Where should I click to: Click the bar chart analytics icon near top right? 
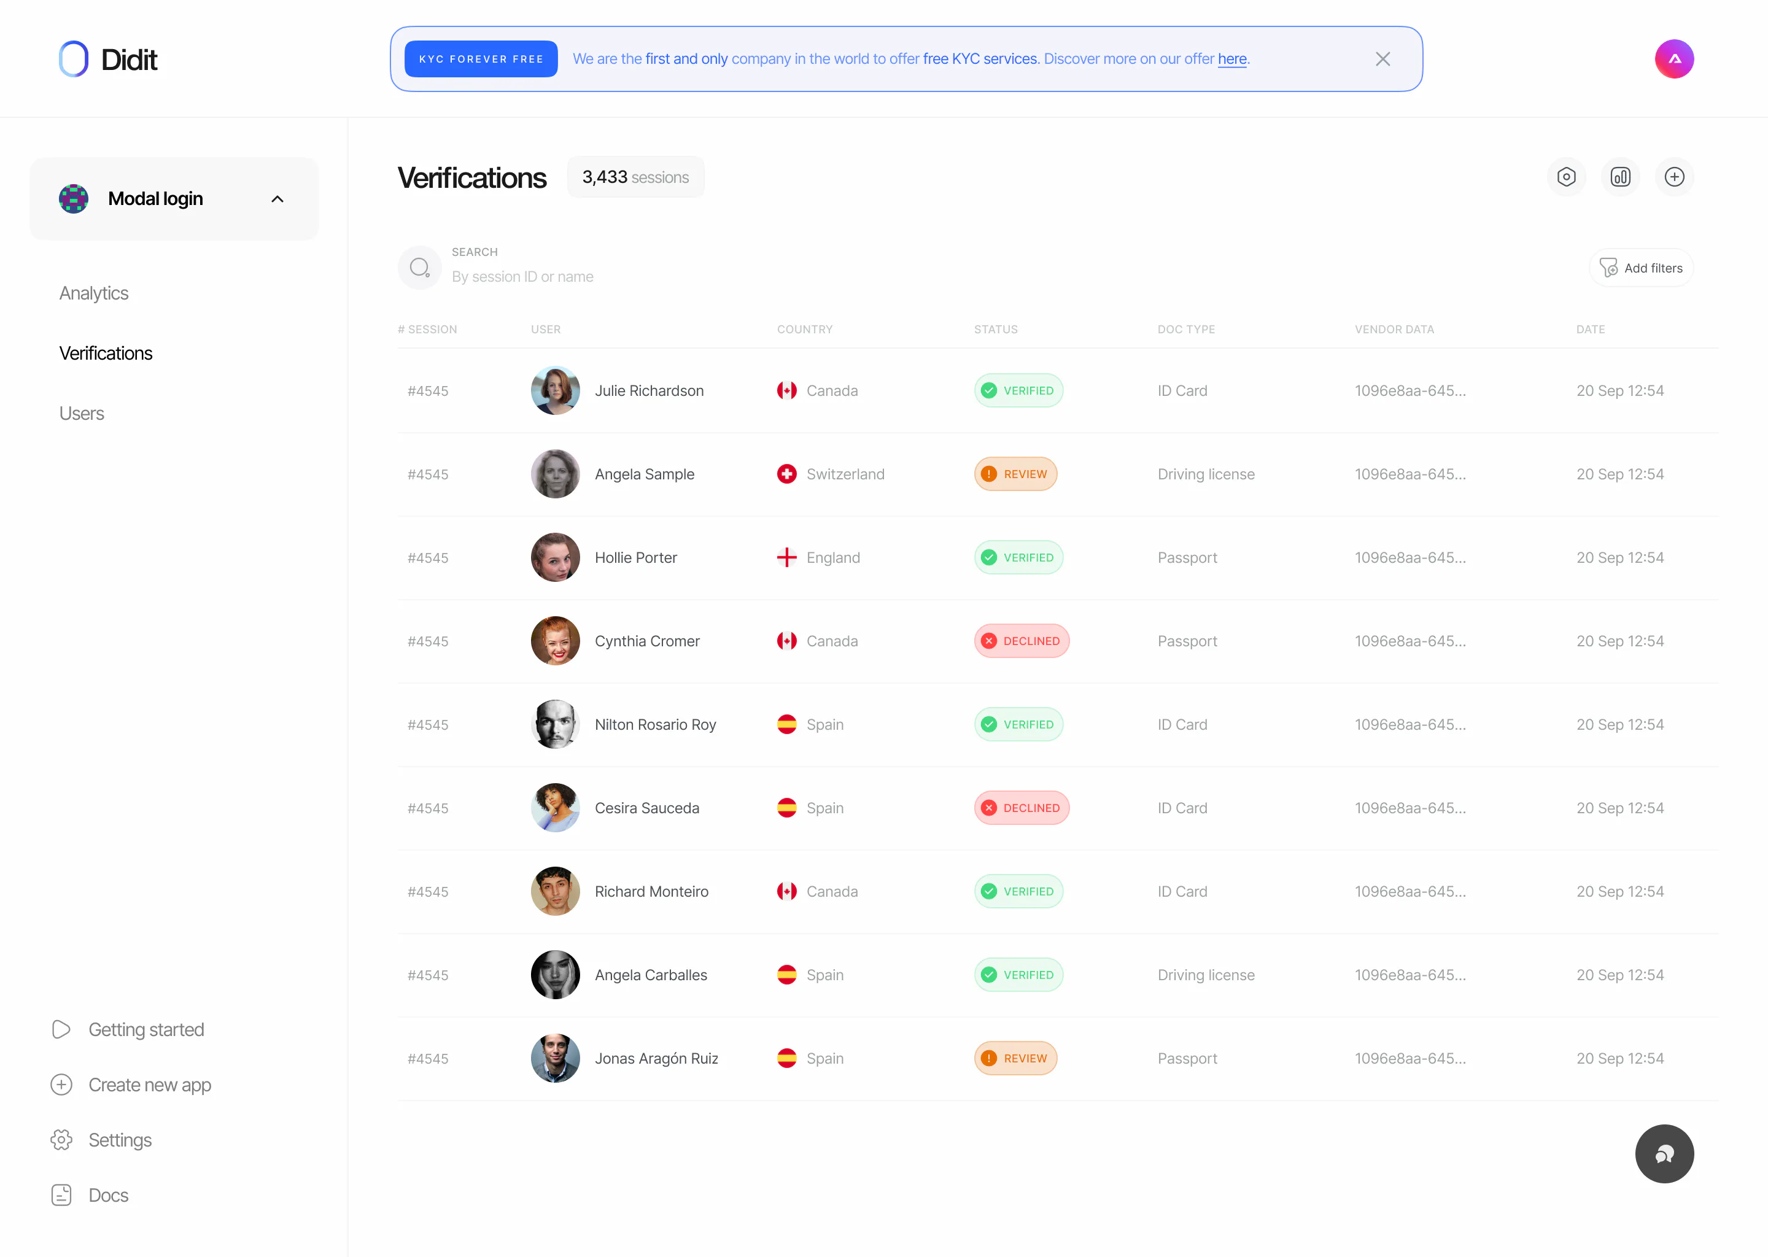click(x=1620, y=177)
